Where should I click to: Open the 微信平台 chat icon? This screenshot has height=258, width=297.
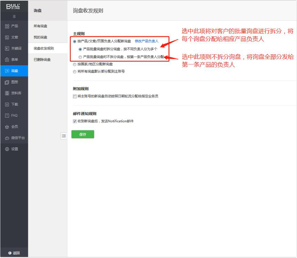click(x=7, y=138)
